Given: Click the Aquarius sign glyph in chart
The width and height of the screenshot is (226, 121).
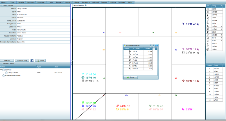Looking at the screenshot, I should 103,50.
